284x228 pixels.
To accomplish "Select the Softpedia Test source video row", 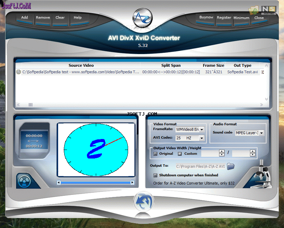I will click(138, 72).
